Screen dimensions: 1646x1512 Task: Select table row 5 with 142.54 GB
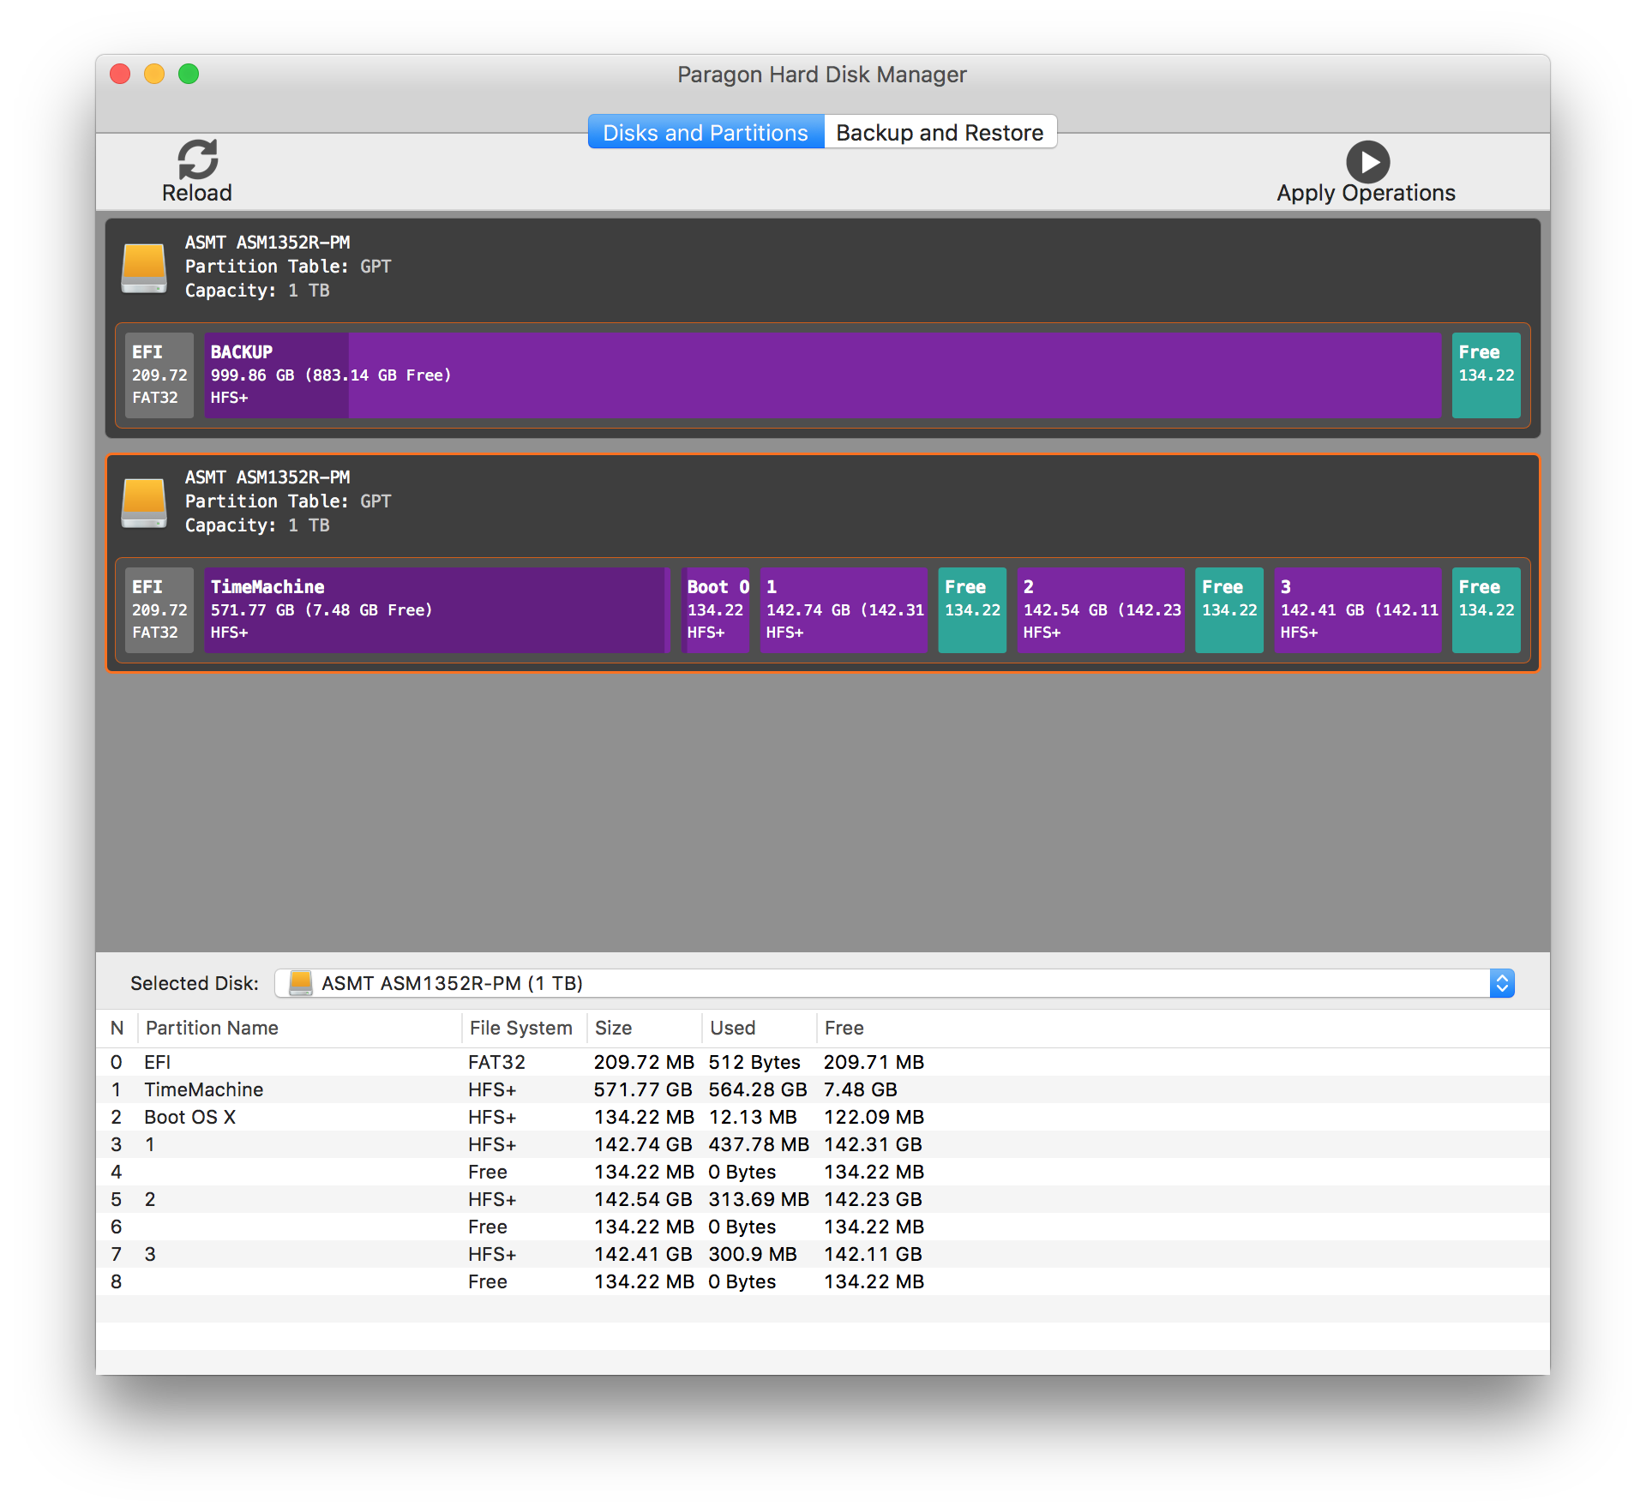pos(823,1199)
